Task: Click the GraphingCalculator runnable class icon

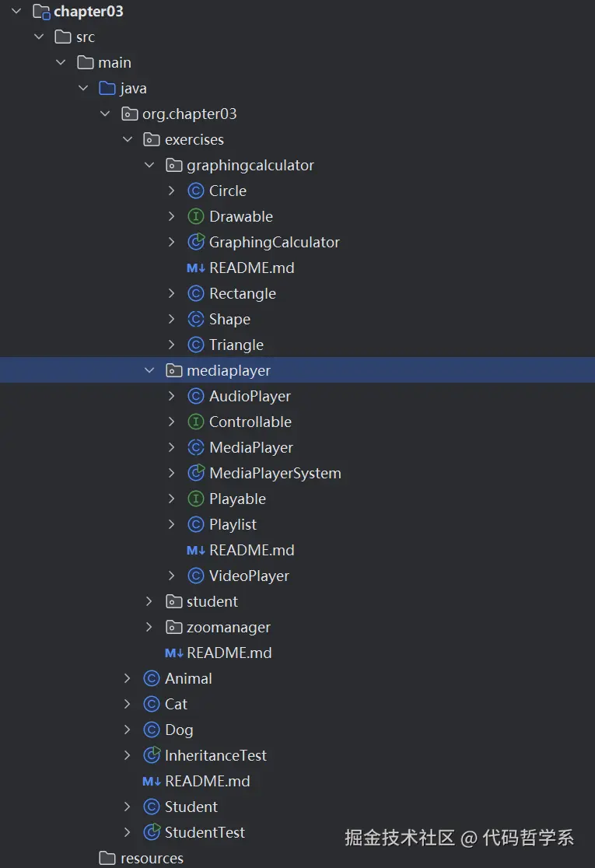Action: coord(195,242)
